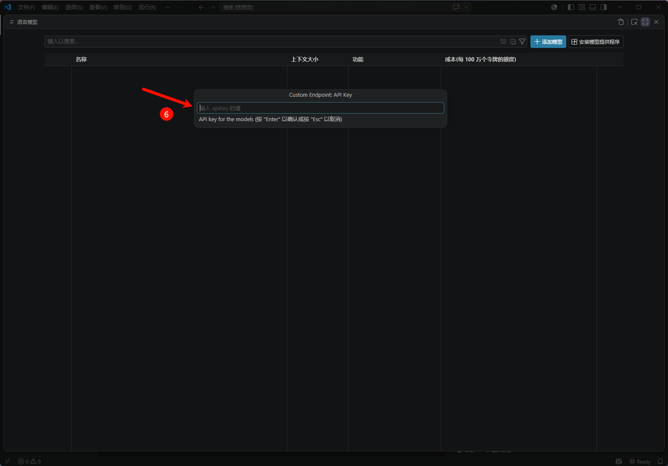Open the filter funnel icon
Viewport: 668px width, 466px height.
tap(522, 42)
